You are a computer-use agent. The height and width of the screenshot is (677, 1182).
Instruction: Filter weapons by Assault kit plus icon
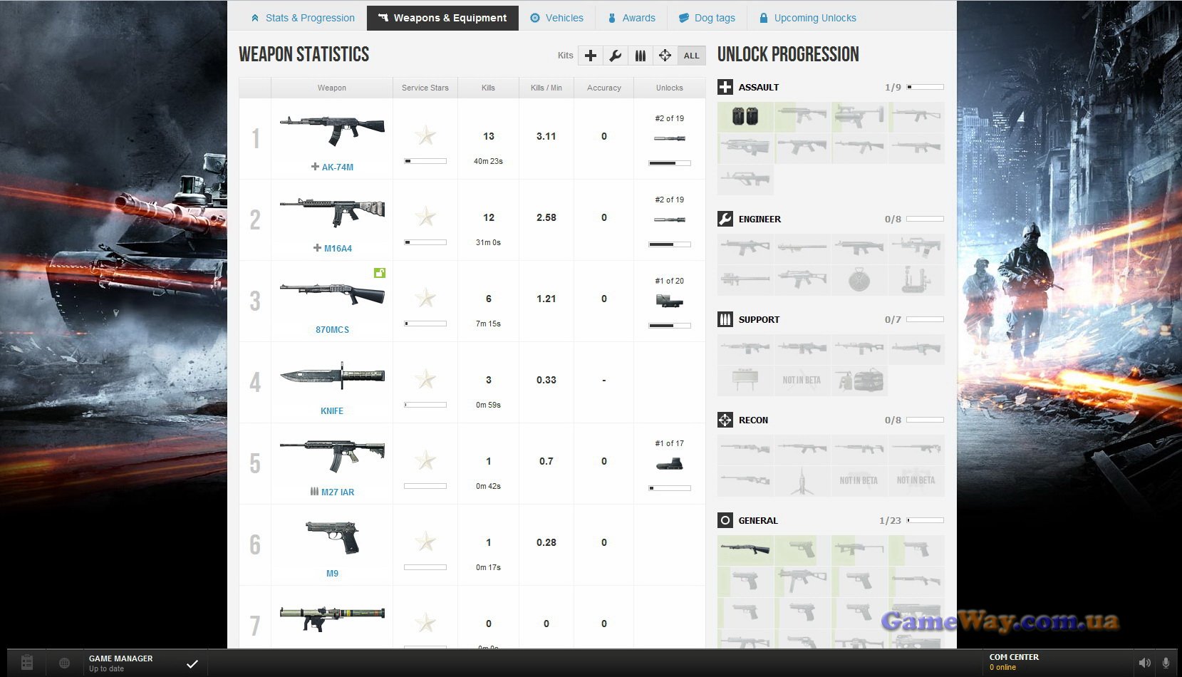click(x=591, y=56)
